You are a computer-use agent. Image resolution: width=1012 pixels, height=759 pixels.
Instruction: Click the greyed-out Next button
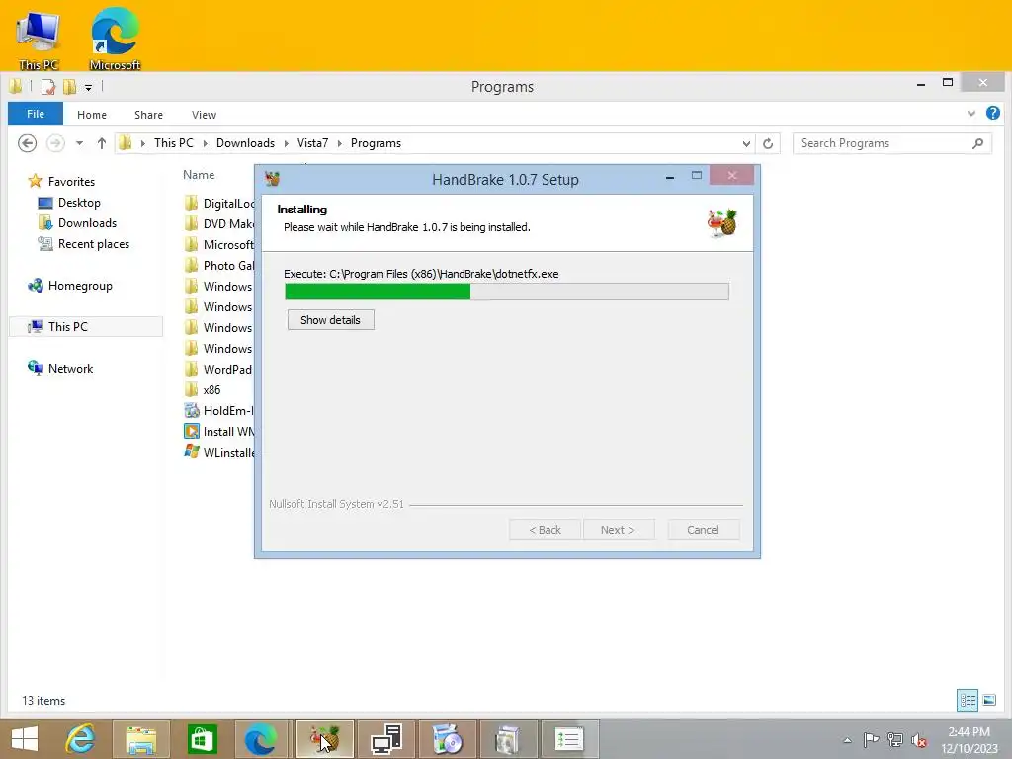pyautogui.click(x=619, y=530)
